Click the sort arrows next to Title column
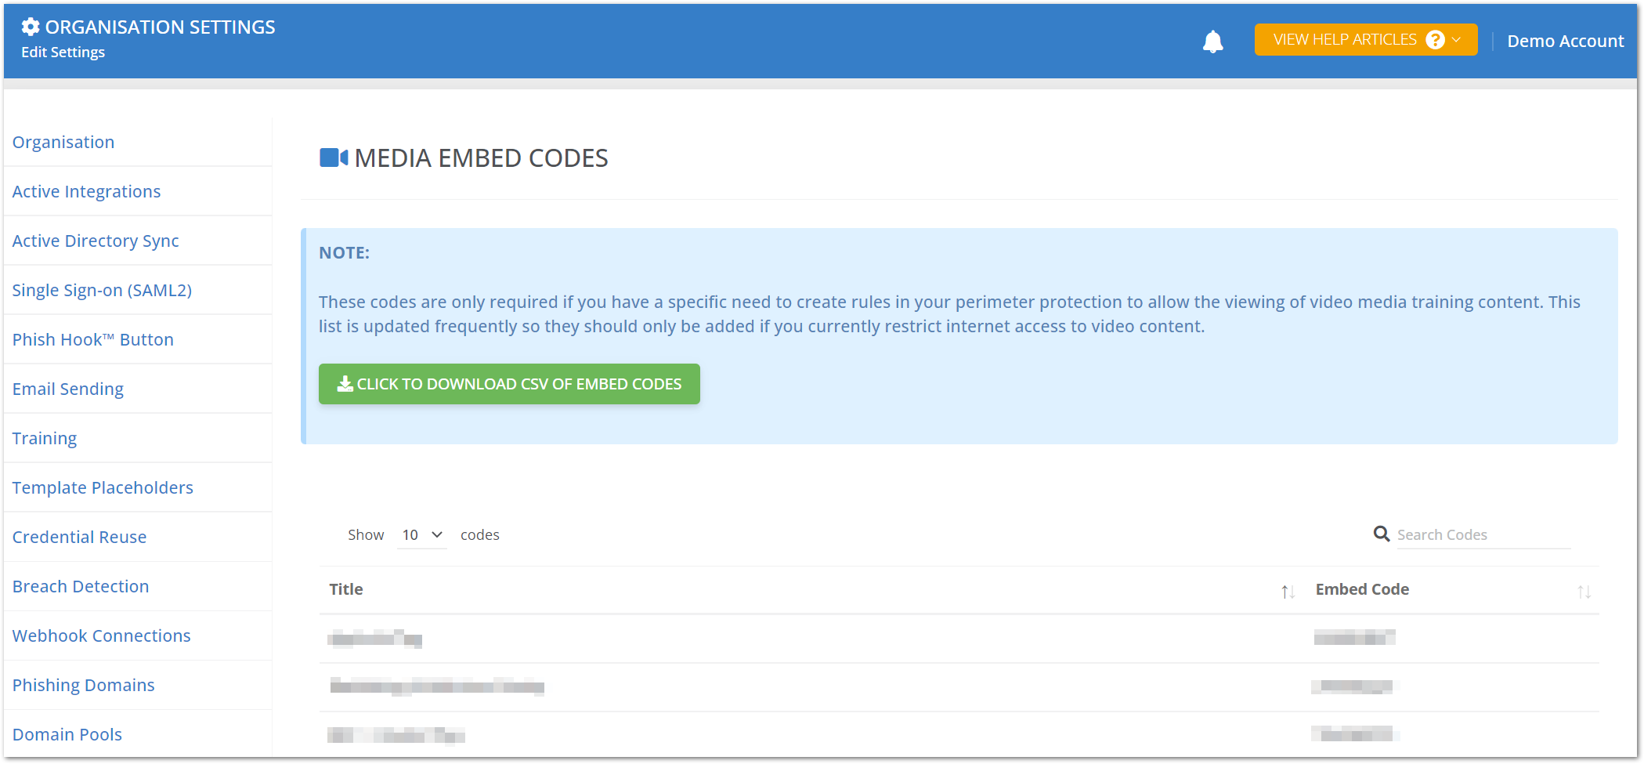The height and width of the screenshot is (764, 1644). (x=1287, y=592)
